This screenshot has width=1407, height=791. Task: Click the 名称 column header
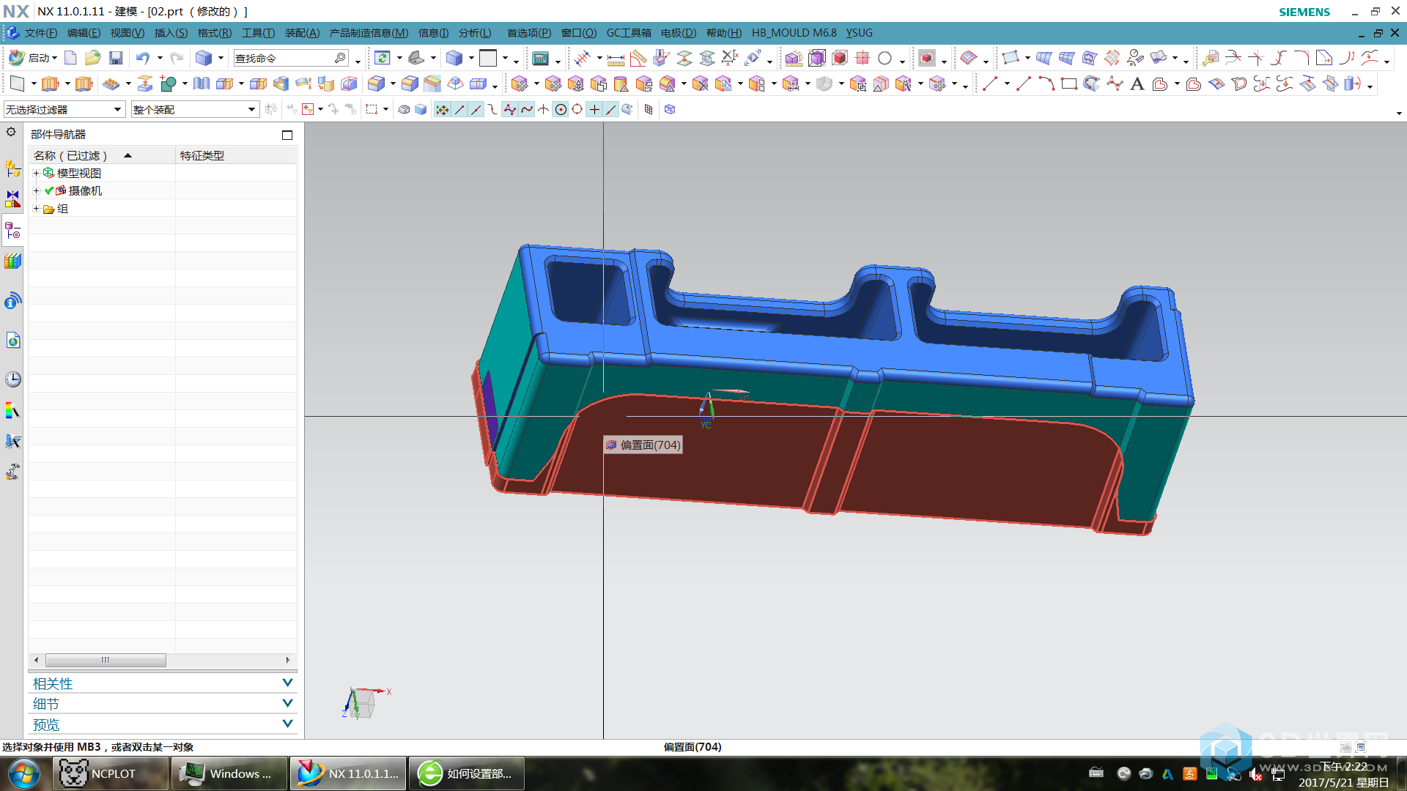(102, 155)
